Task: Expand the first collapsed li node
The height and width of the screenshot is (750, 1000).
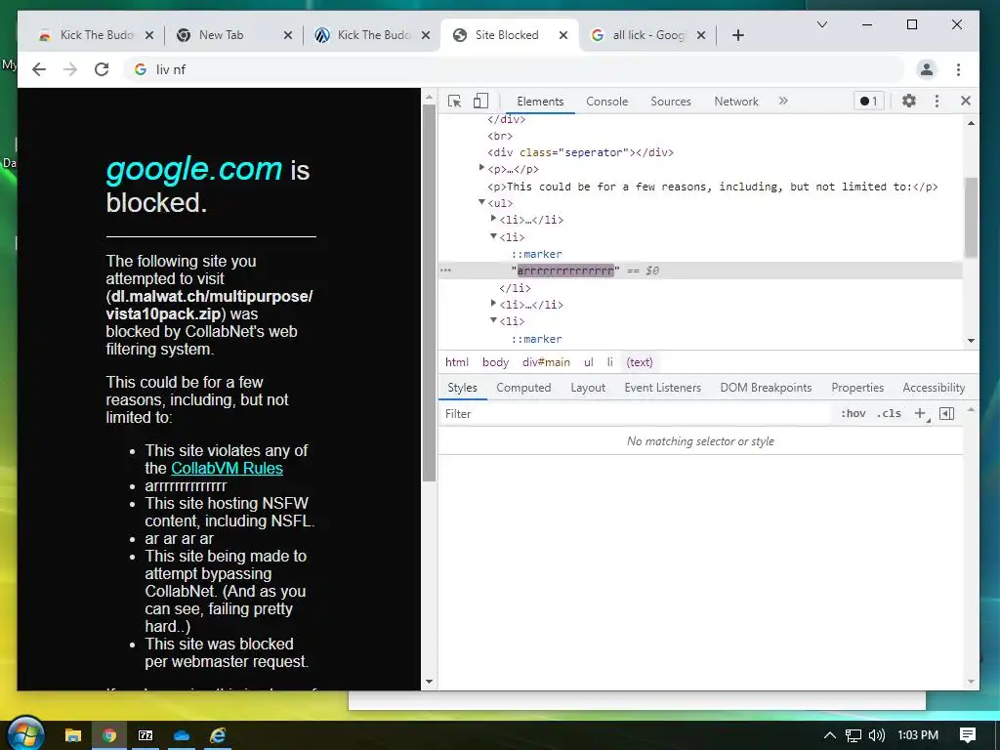Action: [493, 219]
